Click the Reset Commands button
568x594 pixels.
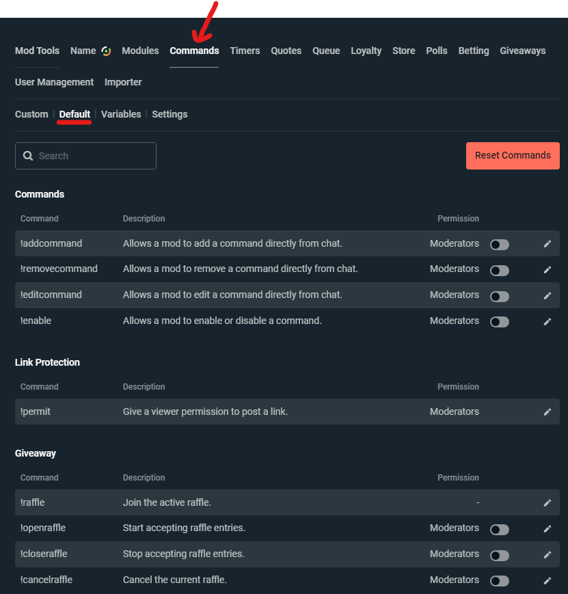point(513,156)
